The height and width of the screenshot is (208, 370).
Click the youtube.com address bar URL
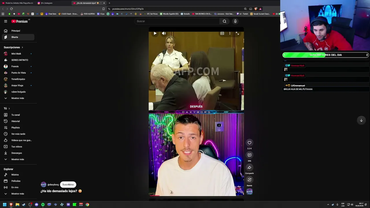tap(128, 9)
